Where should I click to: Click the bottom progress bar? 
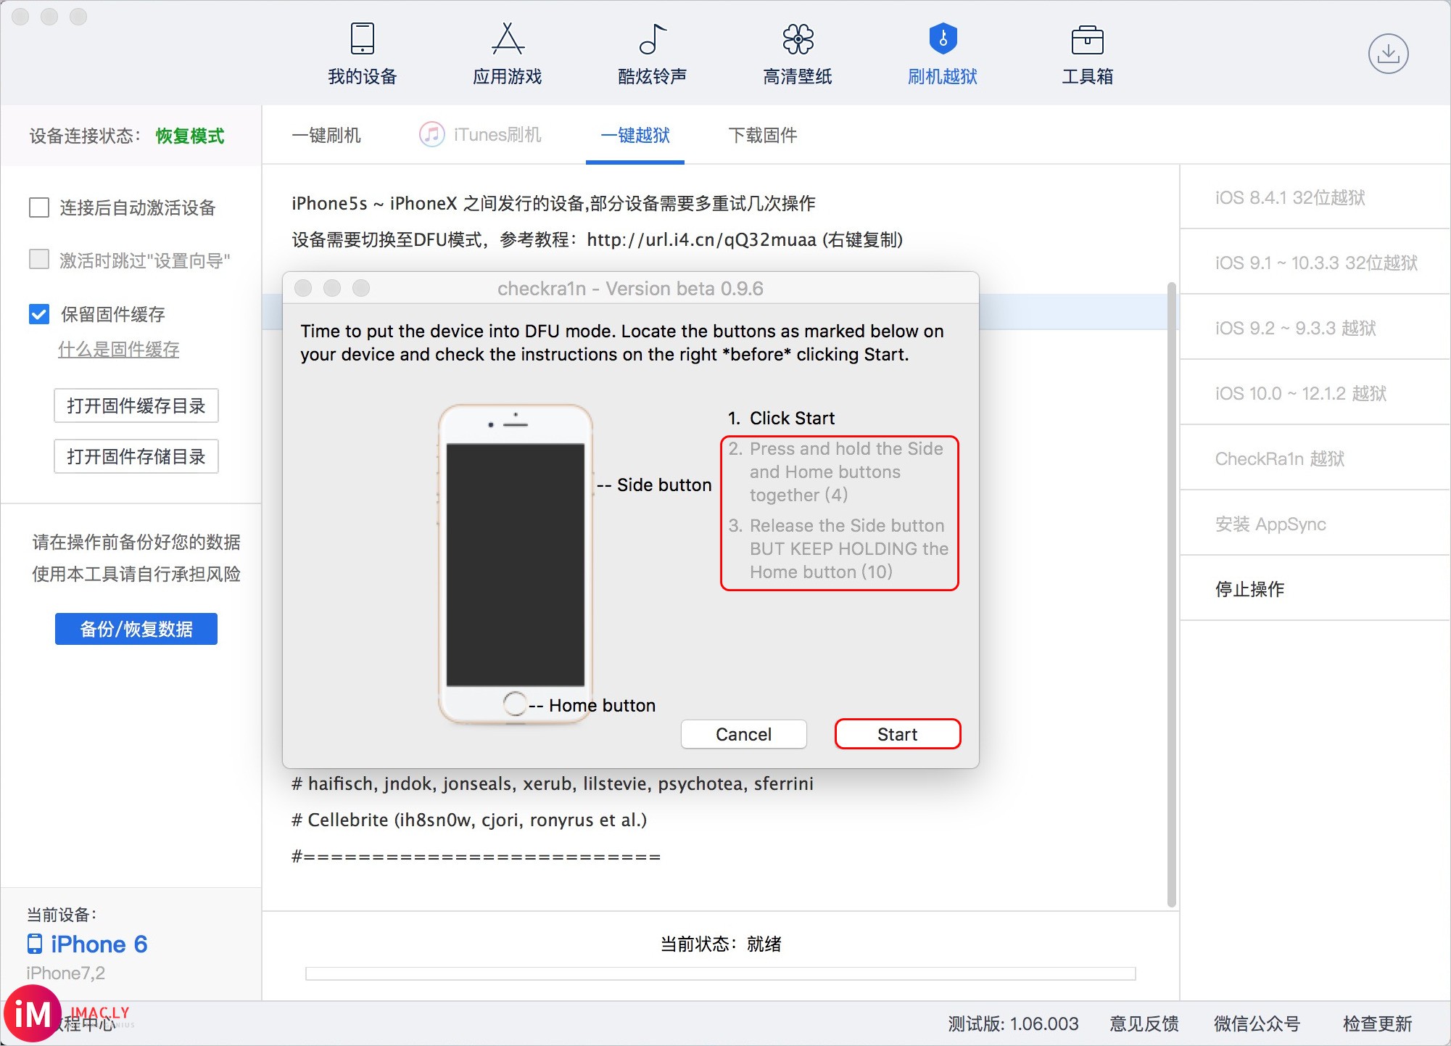click(721, 973)
